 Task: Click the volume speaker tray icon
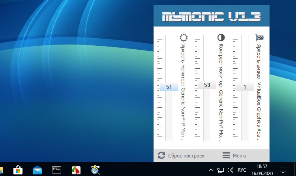point(230,170)
